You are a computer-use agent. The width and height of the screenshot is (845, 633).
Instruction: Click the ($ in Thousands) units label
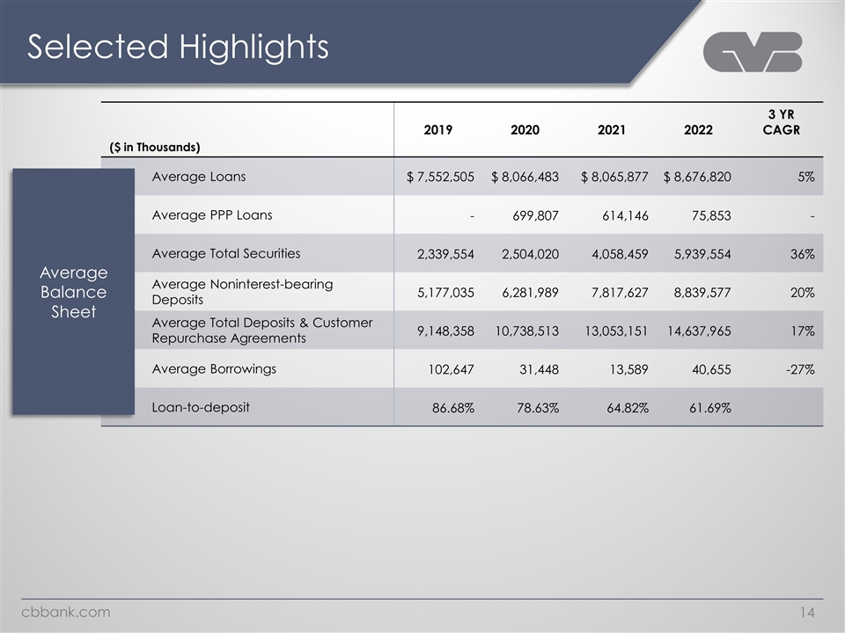point(153,146)
